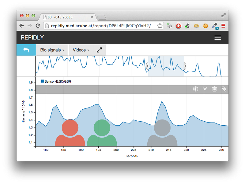Open the hamburger menu in REPIDLY header

coord(217,38)
